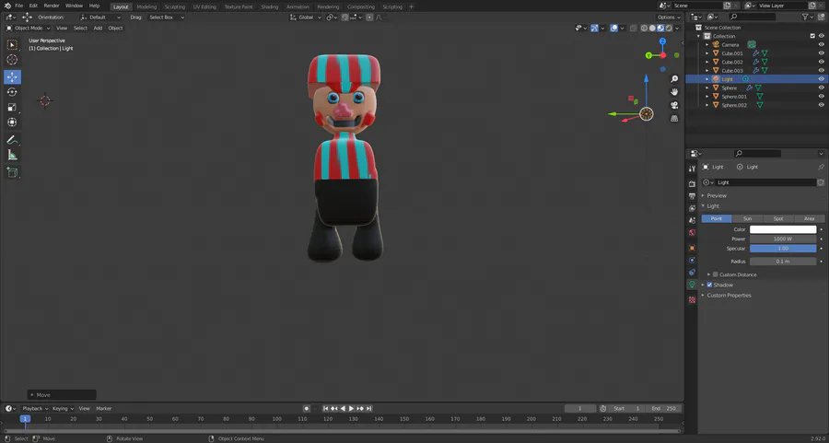Open the View Layer properties tab
Image resolution: width=829 pixels, height=443 pixels.
coord(692,208)
